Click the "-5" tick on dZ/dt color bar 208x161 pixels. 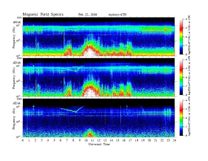(x=186, y=109)
